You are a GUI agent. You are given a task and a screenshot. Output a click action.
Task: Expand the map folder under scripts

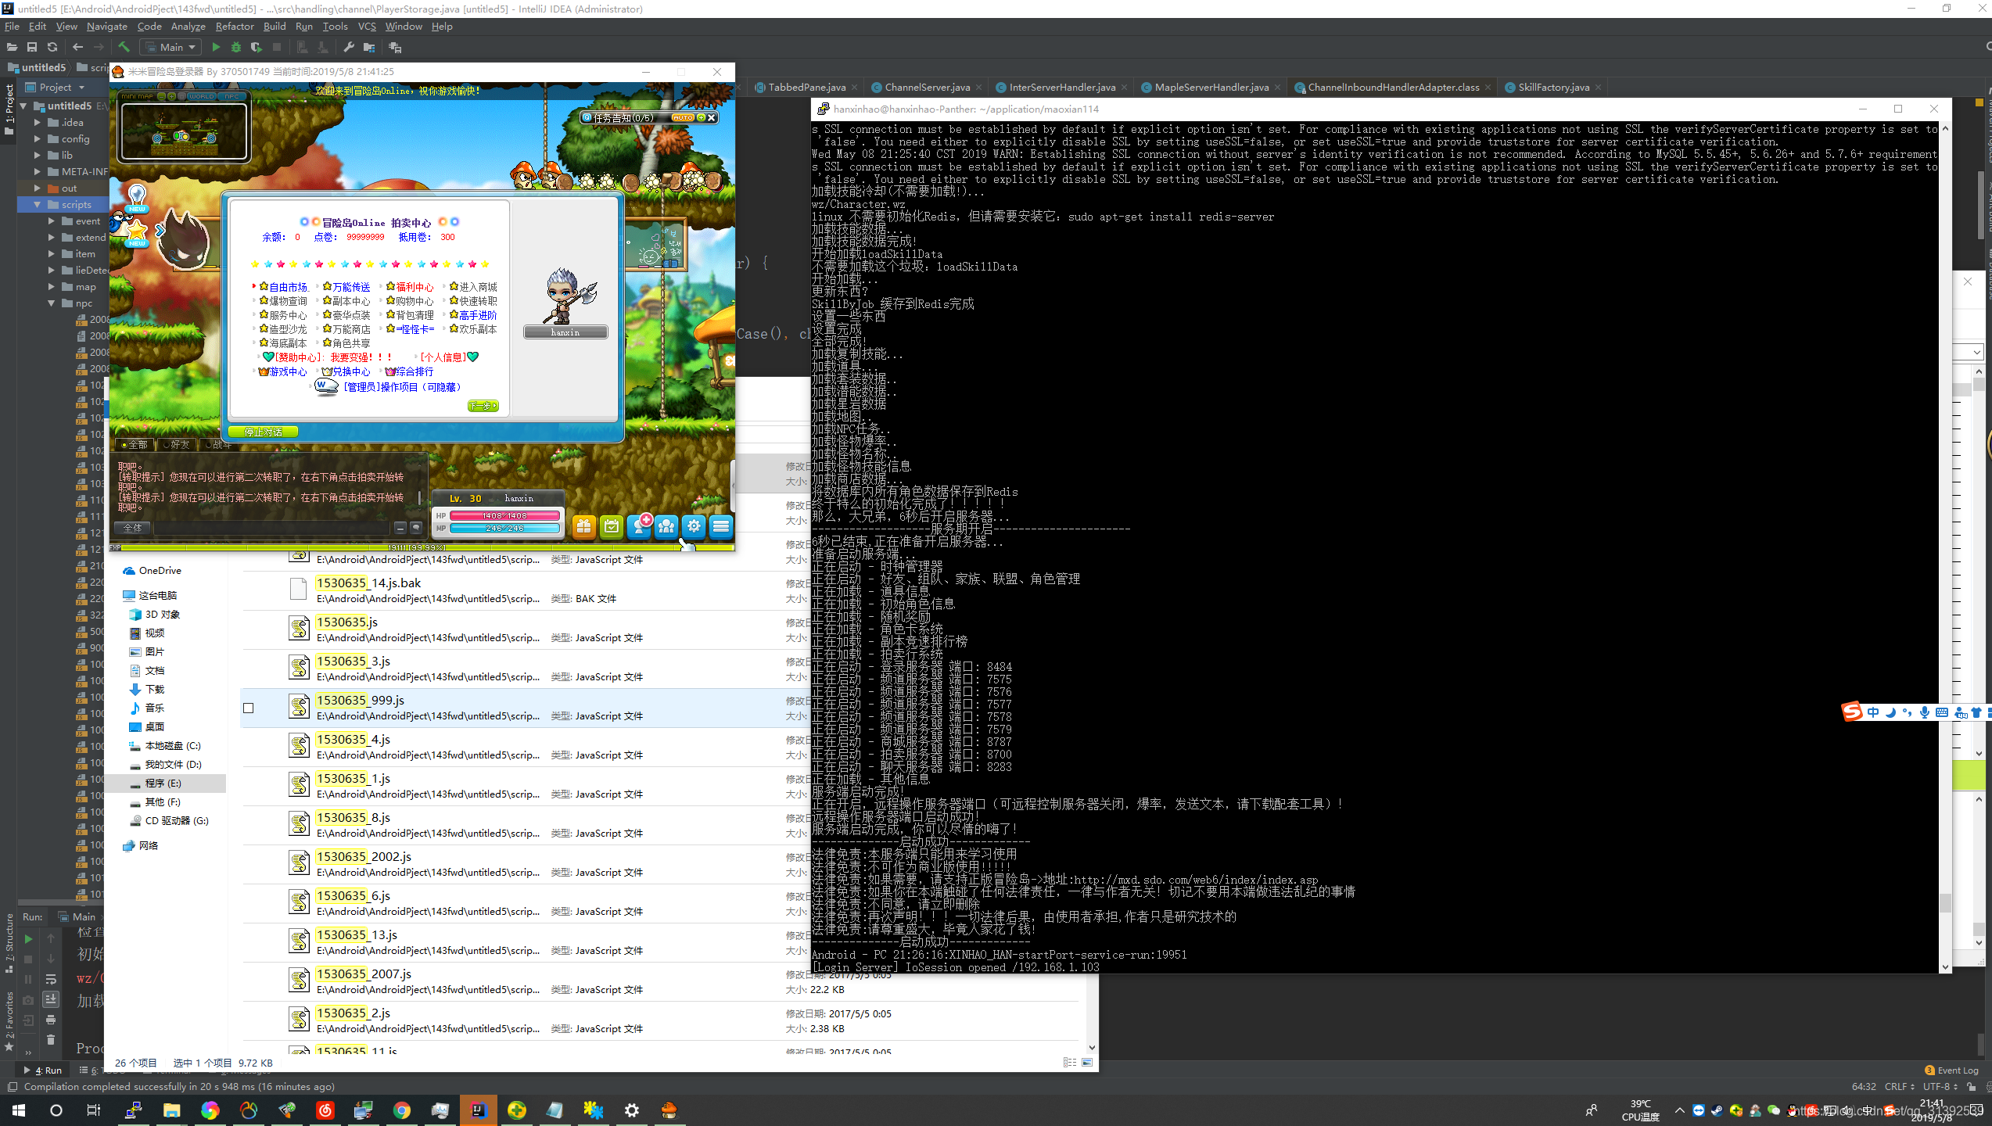coord(51,287)
